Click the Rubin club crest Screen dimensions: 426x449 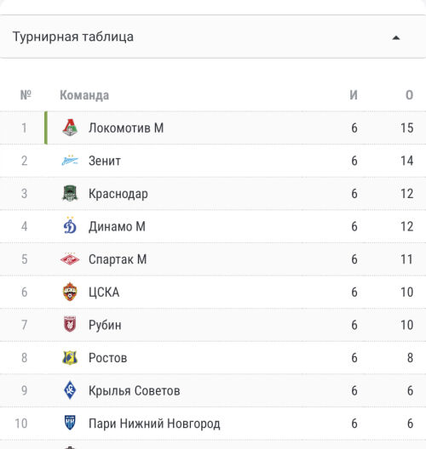(70, 325)
